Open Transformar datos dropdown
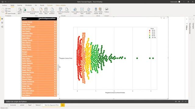Viewport: 195px width, 109px height. point(60,11)
